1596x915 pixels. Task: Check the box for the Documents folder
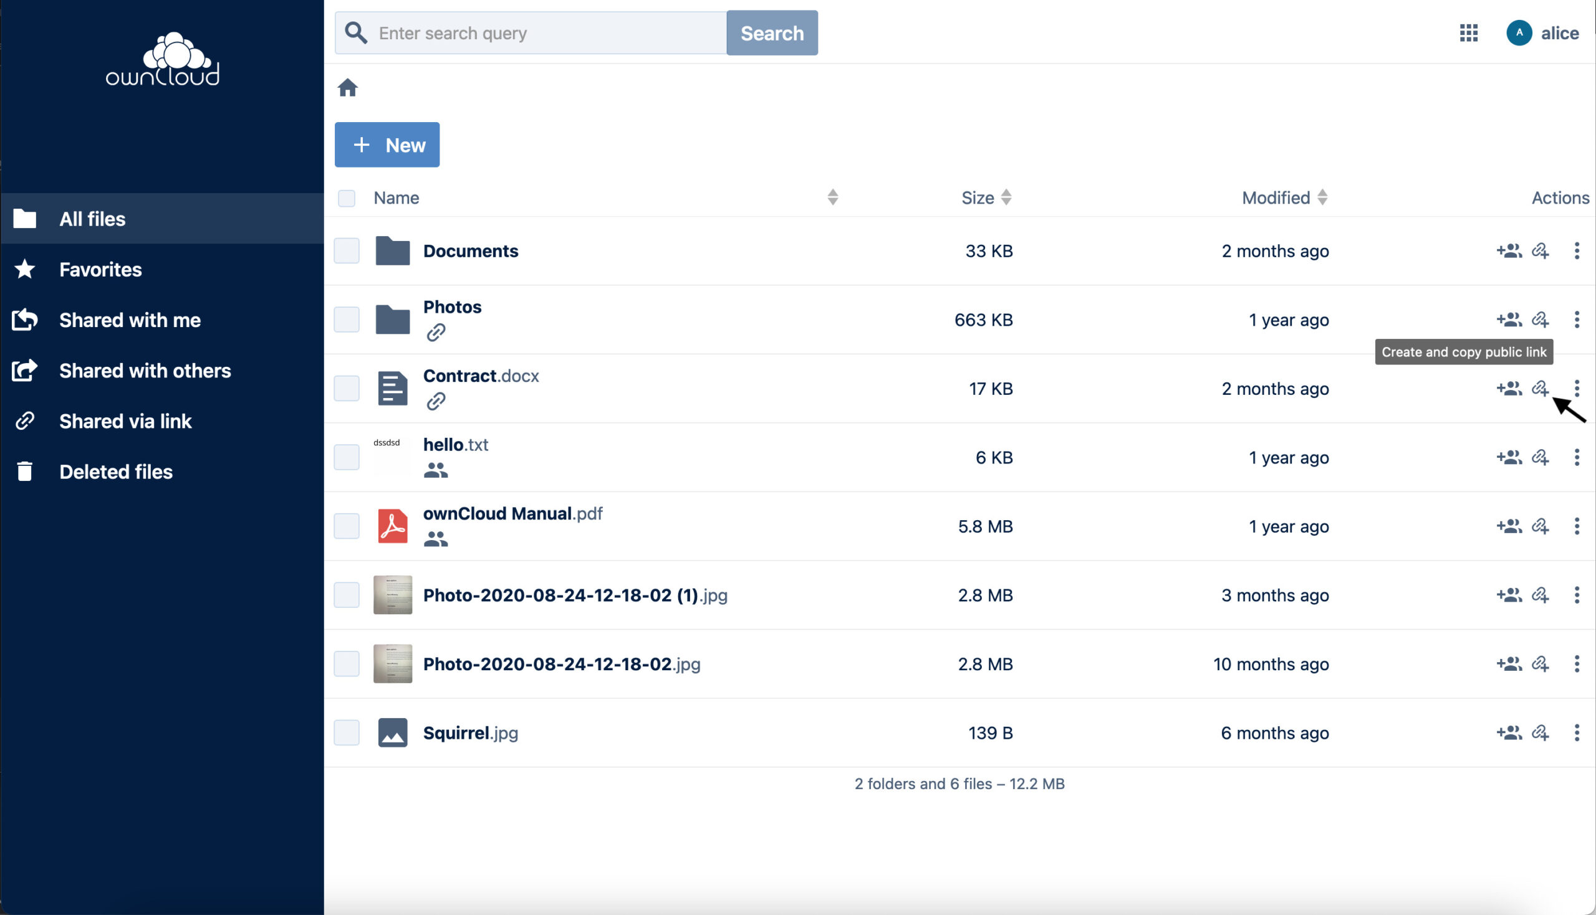[x=347, y=251]
